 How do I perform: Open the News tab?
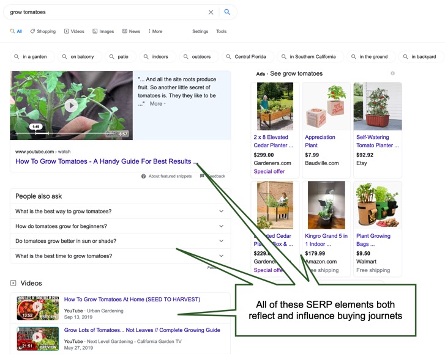(x=131, y=31)
